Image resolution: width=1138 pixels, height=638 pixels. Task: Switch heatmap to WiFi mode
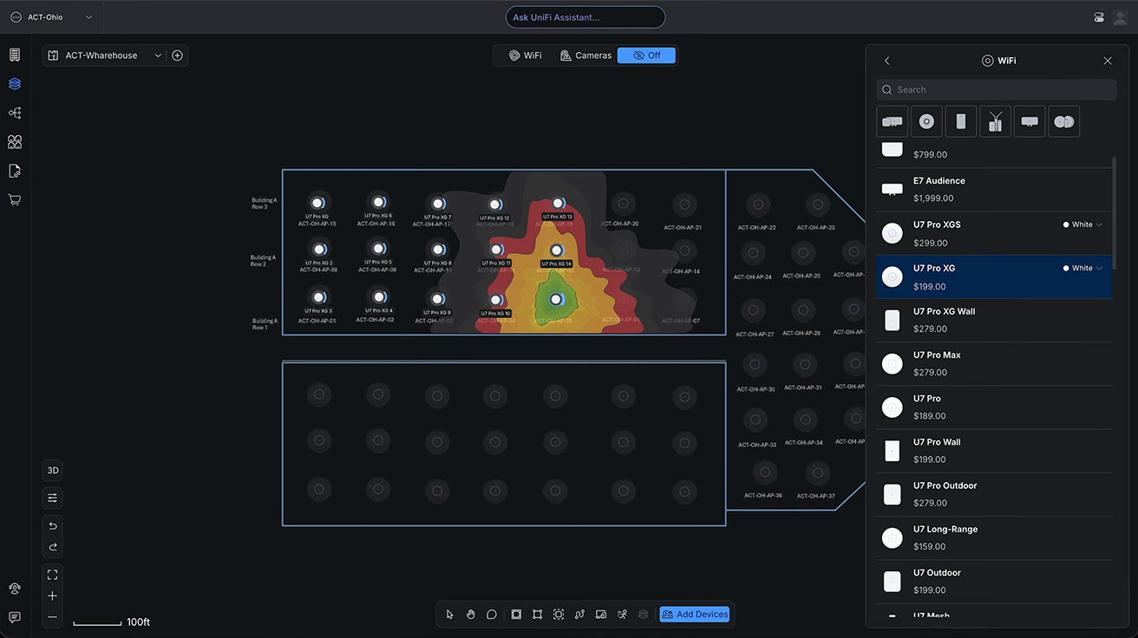(526, 55)
